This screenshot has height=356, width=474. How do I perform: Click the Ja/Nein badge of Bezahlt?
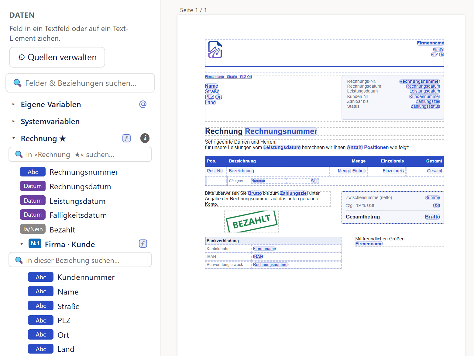coord(33,229)
